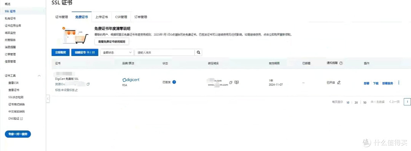
Task: Open the DNS验证 external link
Action: [16, 119]
